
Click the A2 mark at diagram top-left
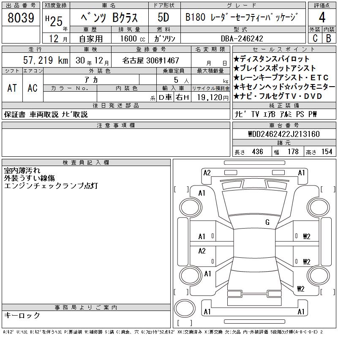tap(207, 172)
